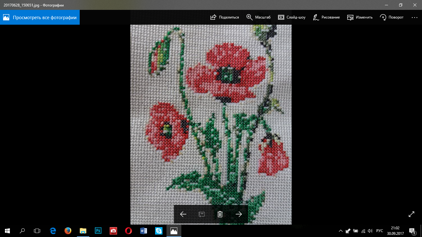Open the Изменить edit mode
This screenshot has width=422, height=237.
point(360,17)
